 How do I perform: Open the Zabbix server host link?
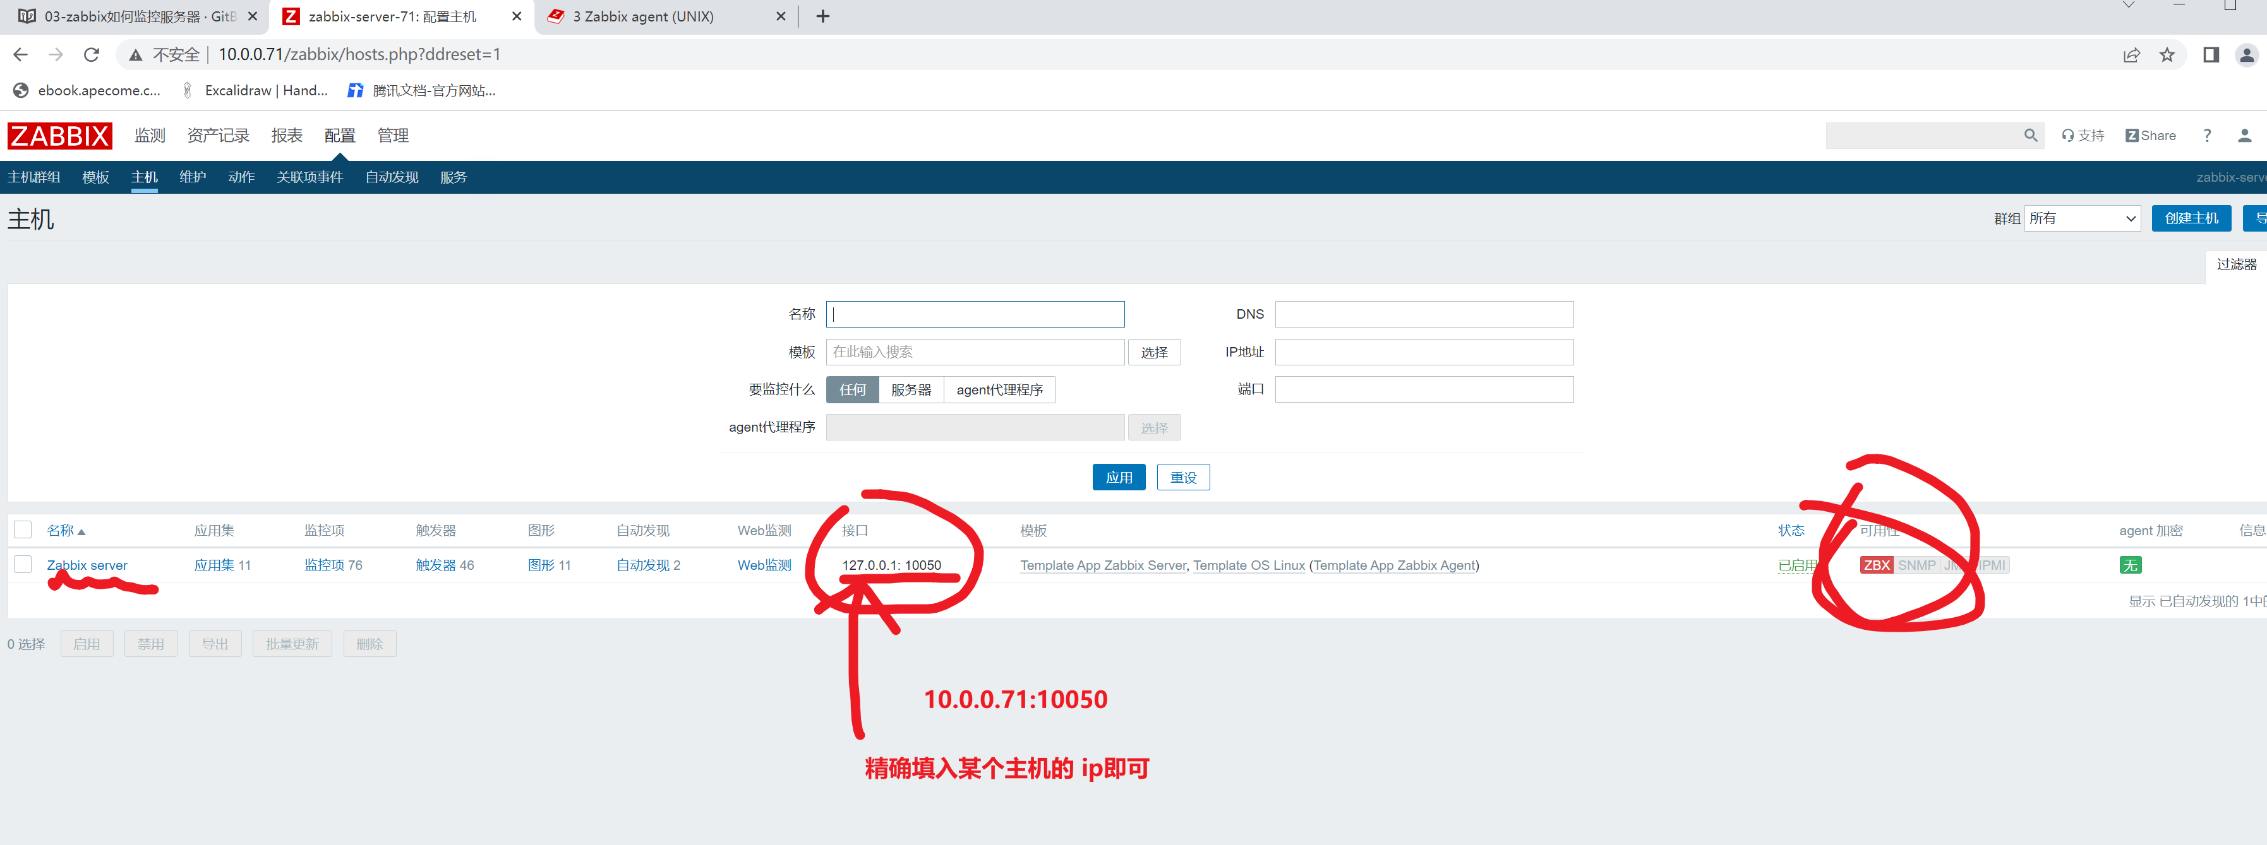87,565
